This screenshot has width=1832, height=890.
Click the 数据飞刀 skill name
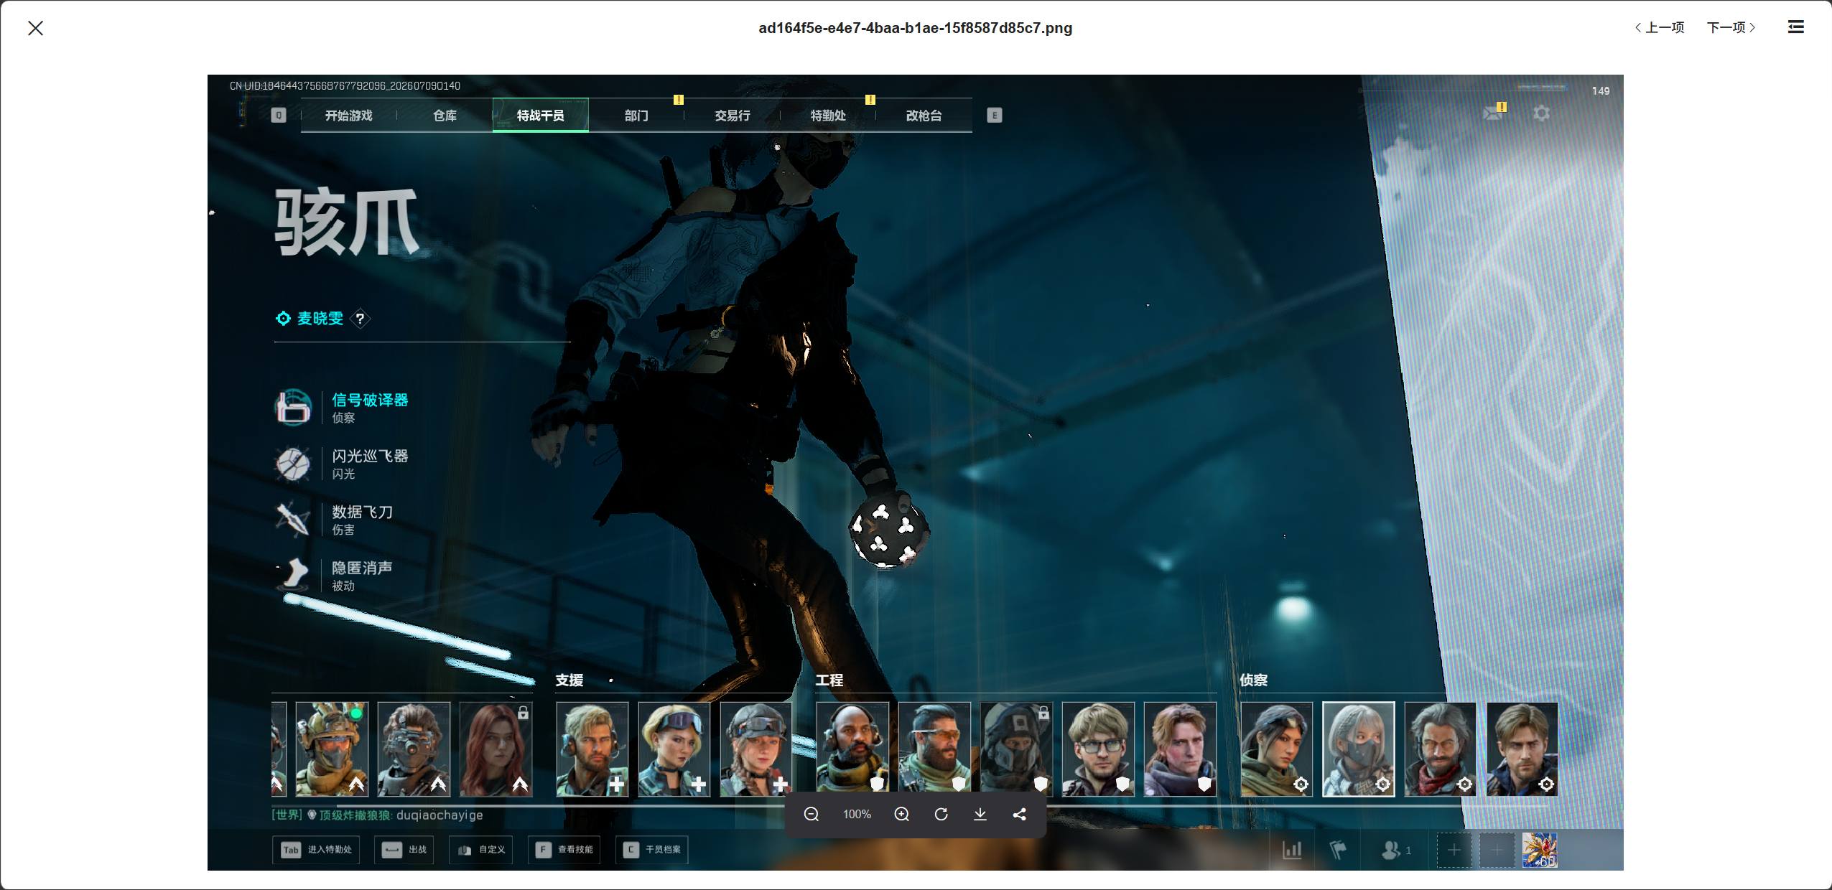(362, 512)
